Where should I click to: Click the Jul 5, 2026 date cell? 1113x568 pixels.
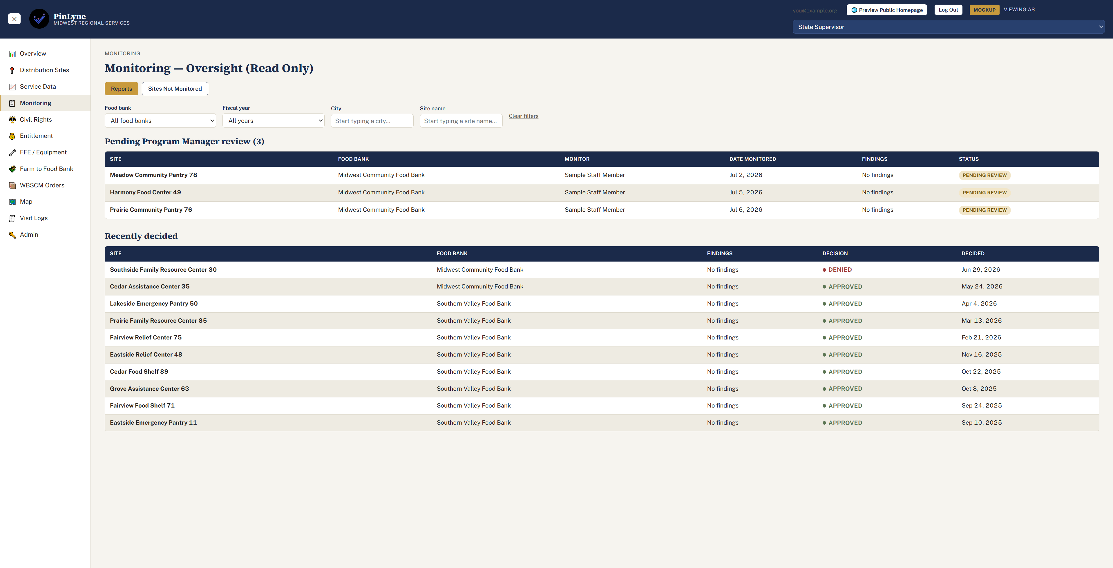pyautogui.click(x=746, y=192)
